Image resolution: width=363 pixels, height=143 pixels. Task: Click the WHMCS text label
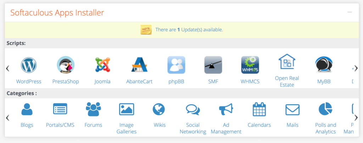(250, 81)
